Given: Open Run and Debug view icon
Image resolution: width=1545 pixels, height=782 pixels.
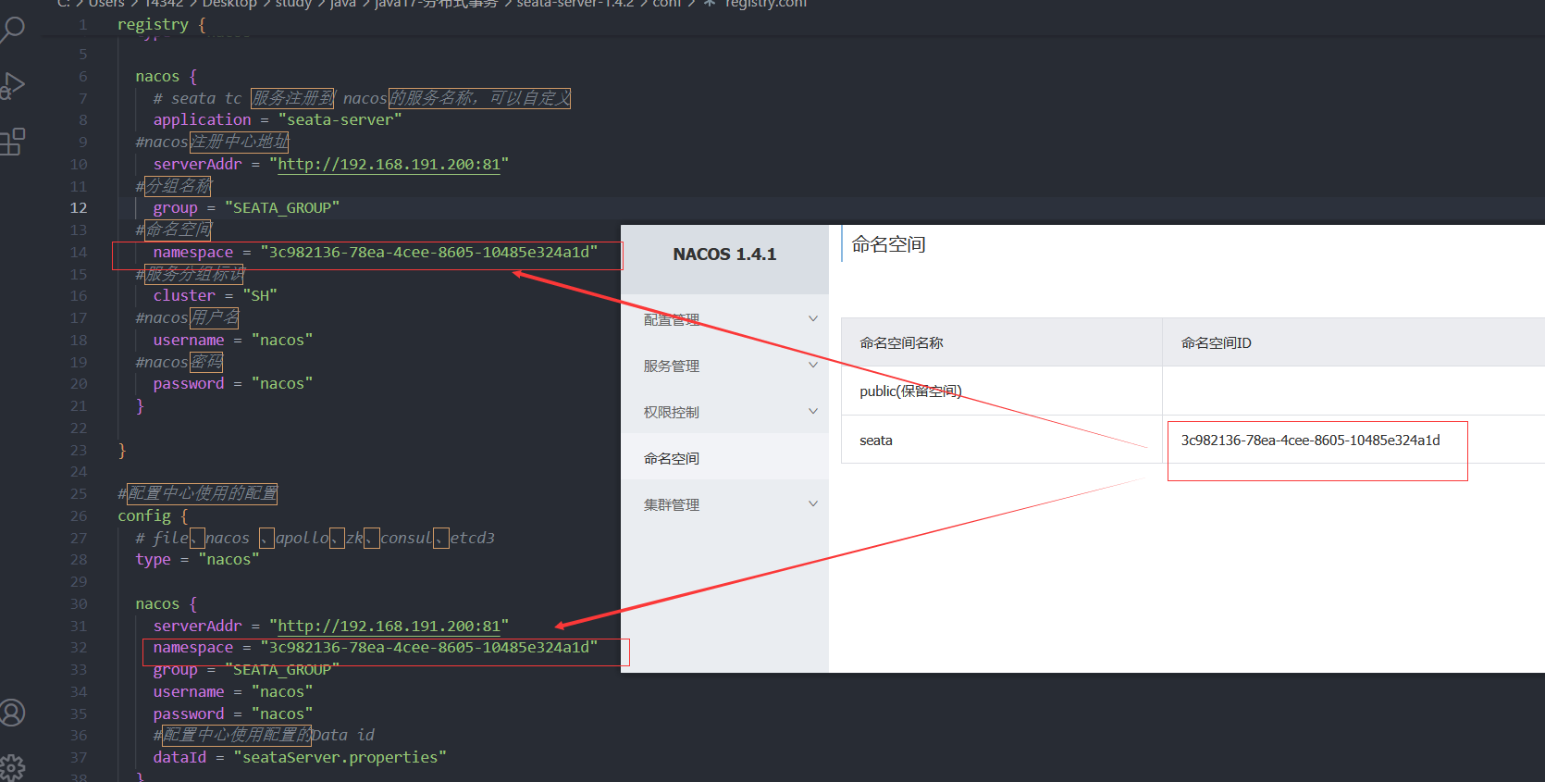Looking at the screenshot, I should pyautogui.click(x=12, y=85).
